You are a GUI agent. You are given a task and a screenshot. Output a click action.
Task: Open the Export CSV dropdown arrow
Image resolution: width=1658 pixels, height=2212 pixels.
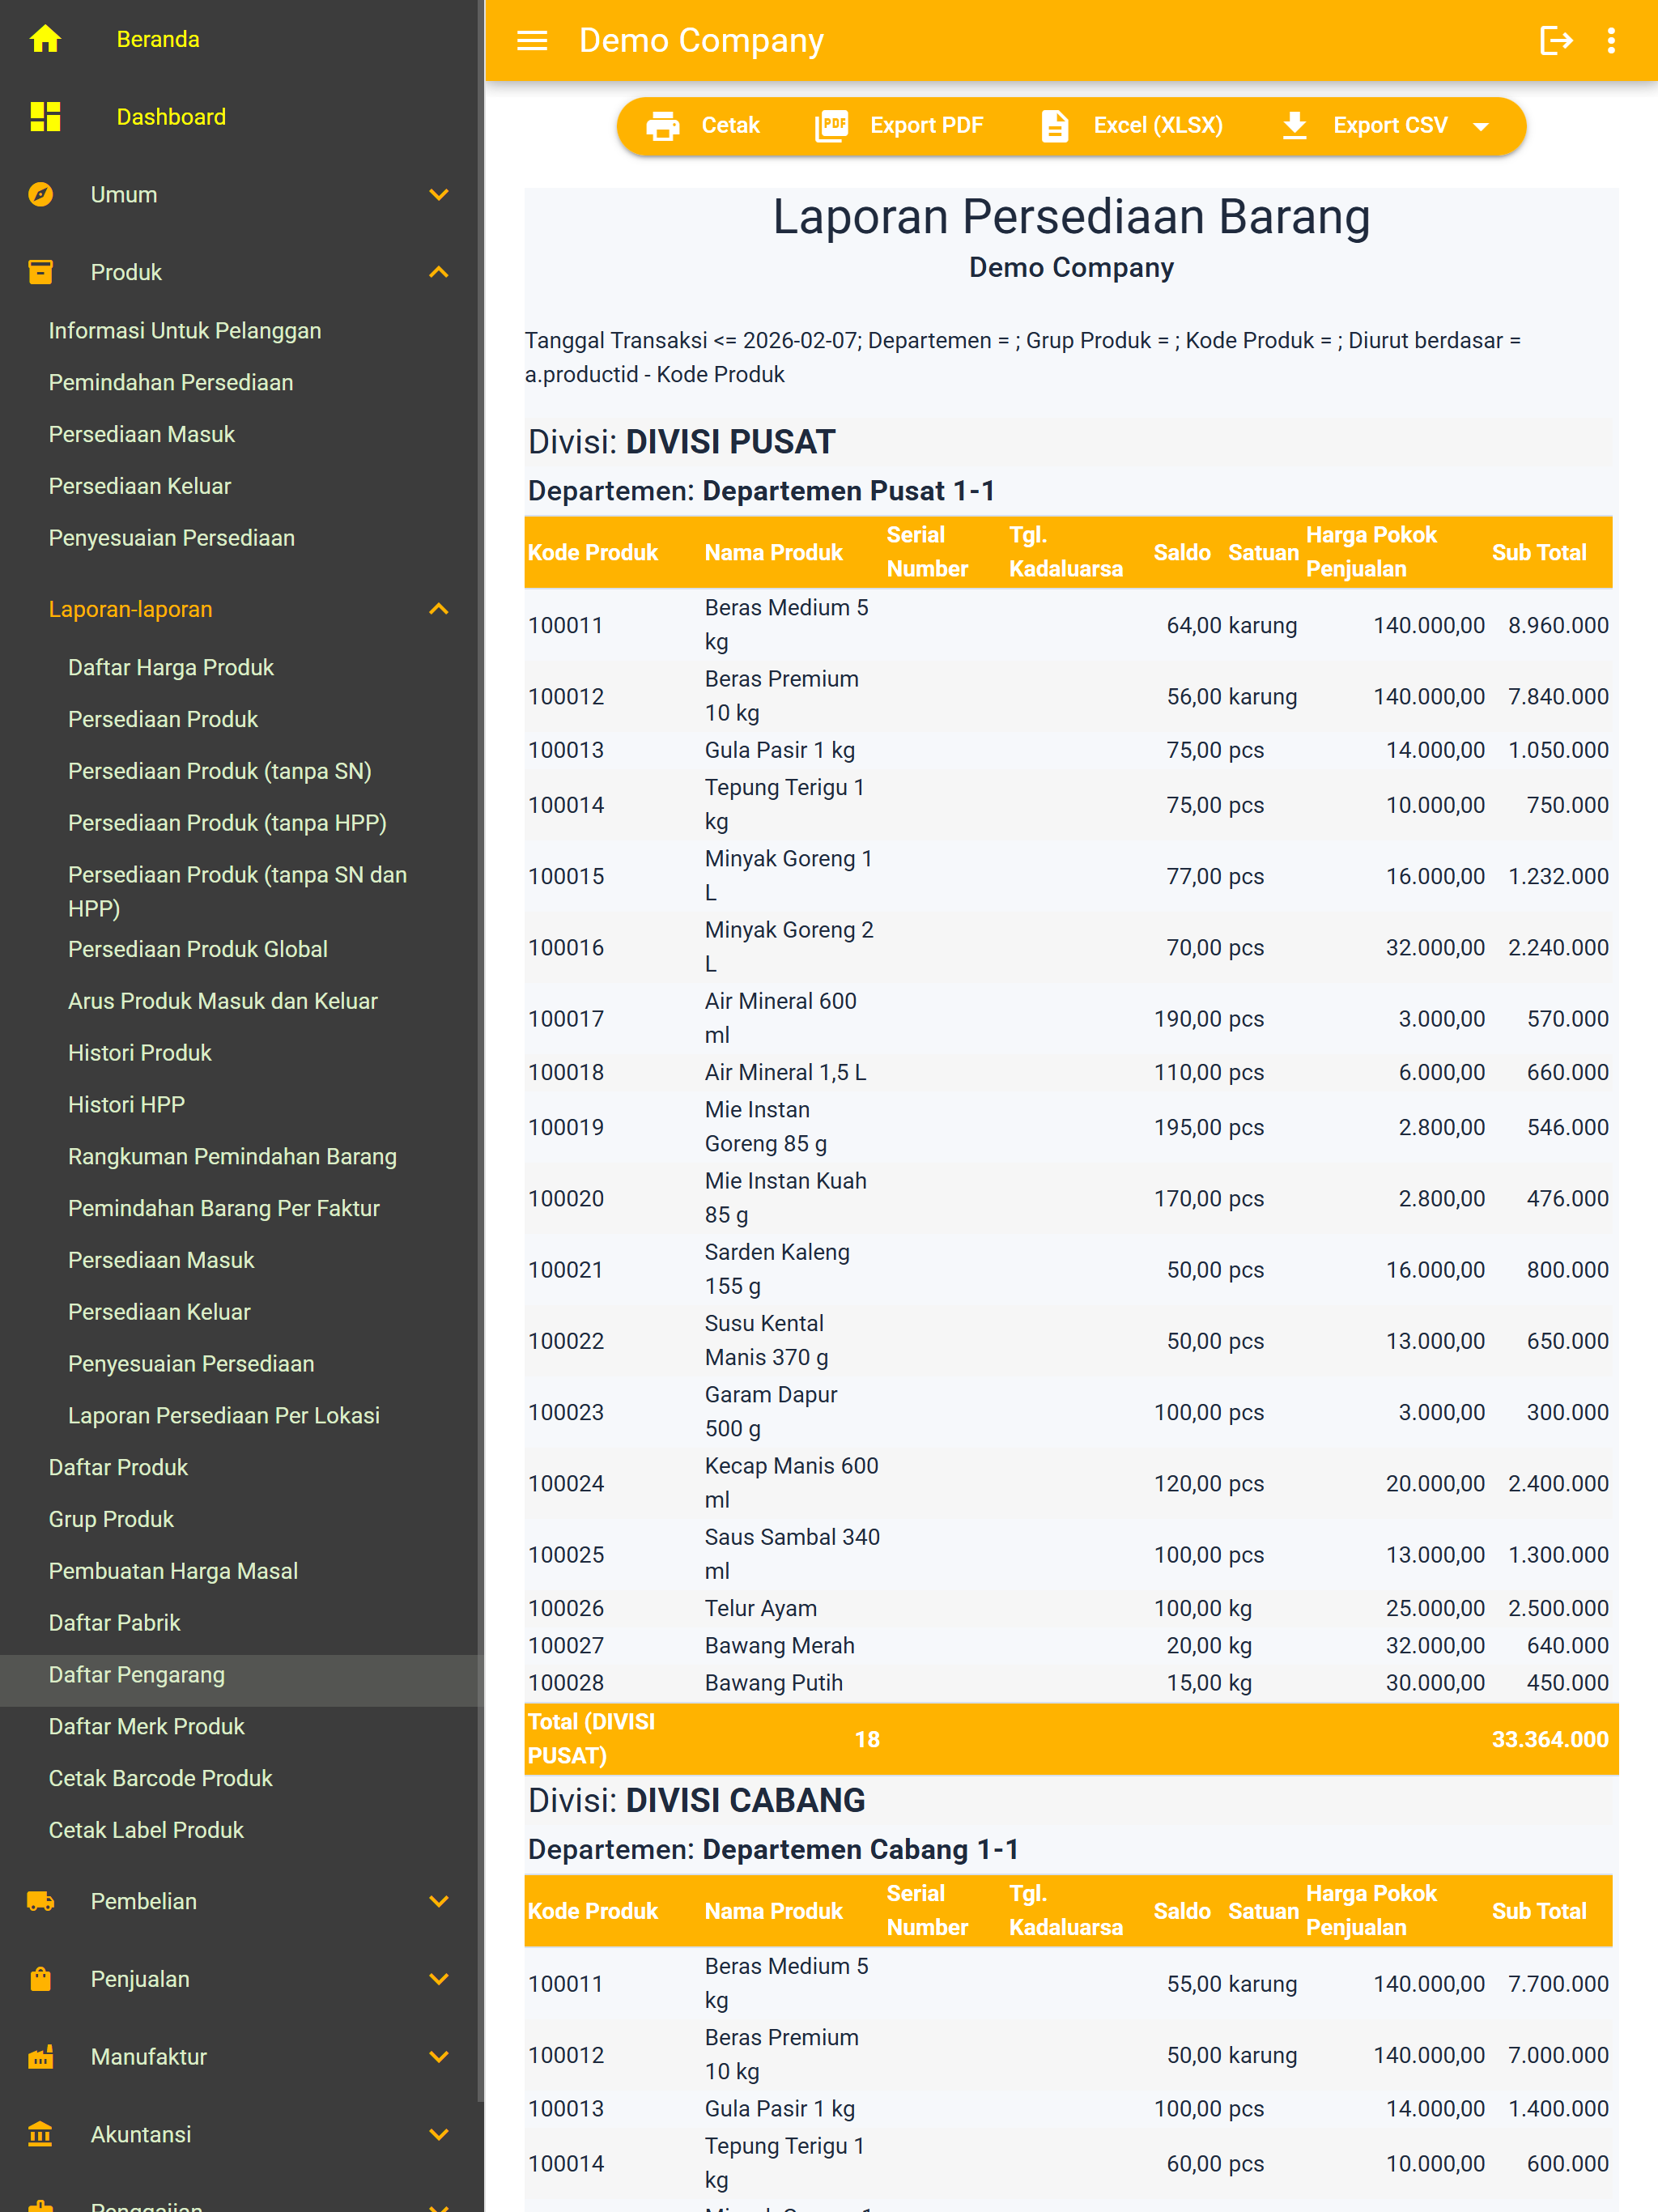pos(1481,127)
